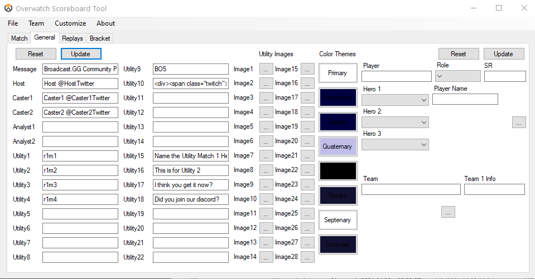Browse for Image2 file
535x279 pixels.
click(266, 83)
